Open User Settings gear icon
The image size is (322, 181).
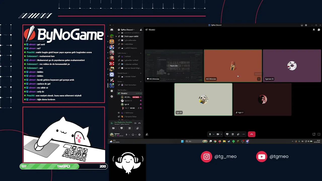[139, 135]
